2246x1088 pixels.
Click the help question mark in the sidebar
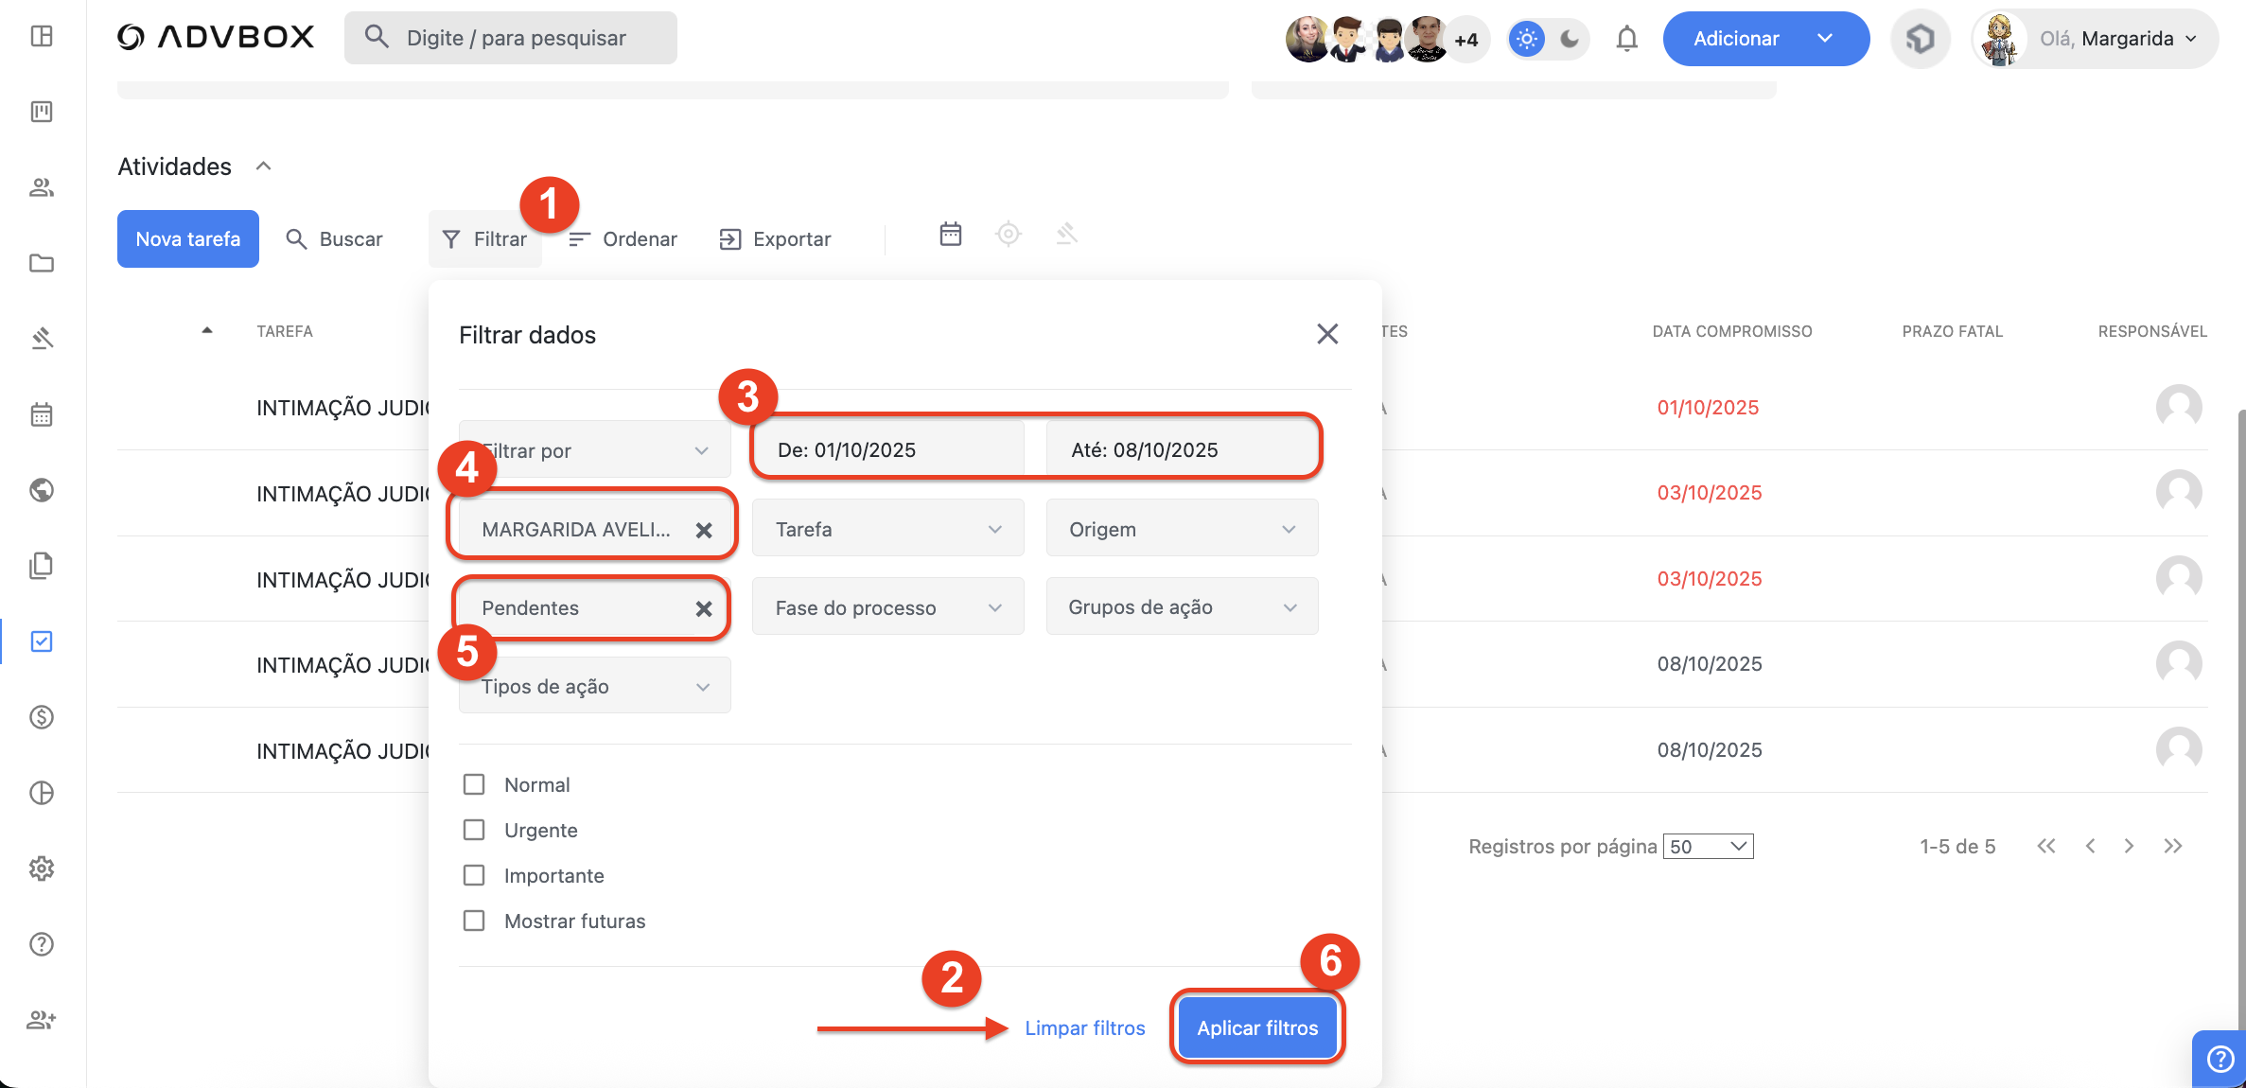click(42, 944)
